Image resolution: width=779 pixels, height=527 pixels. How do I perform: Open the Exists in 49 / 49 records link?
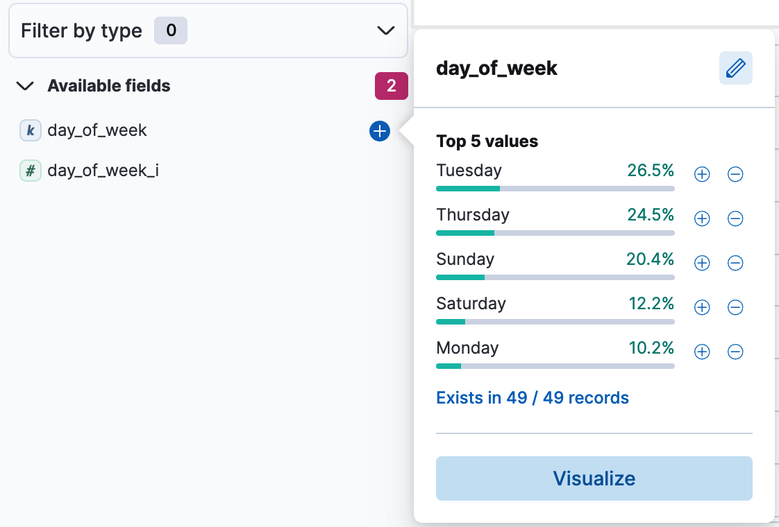click(533, 397)
